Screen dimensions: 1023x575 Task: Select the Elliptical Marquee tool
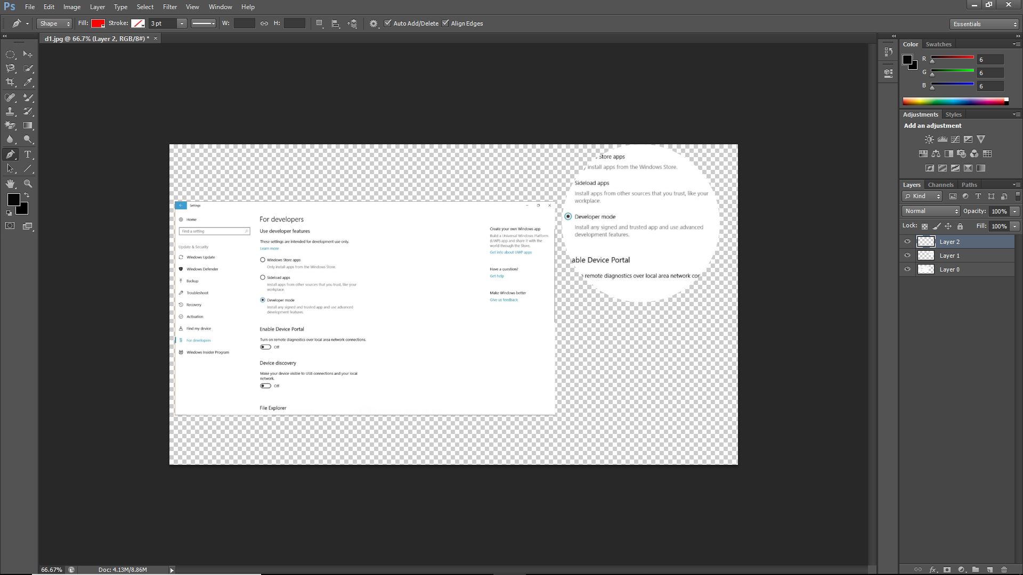(x=10, y=54)
